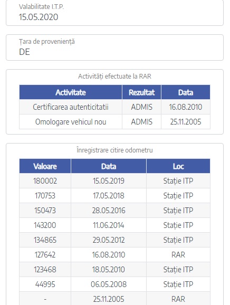Click the Data header in RAR activities table

186,92
